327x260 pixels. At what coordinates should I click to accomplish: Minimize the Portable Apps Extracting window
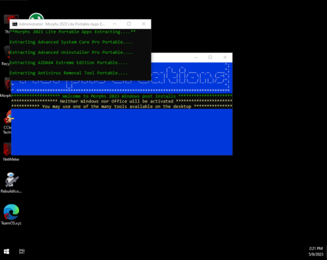pyautogui.click(x=114, y=24)
